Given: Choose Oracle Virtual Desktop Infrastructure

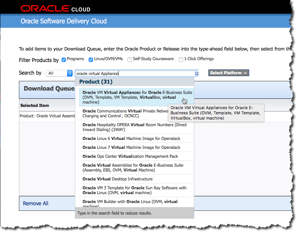Looking at the screenshot, I should [136, 179].
